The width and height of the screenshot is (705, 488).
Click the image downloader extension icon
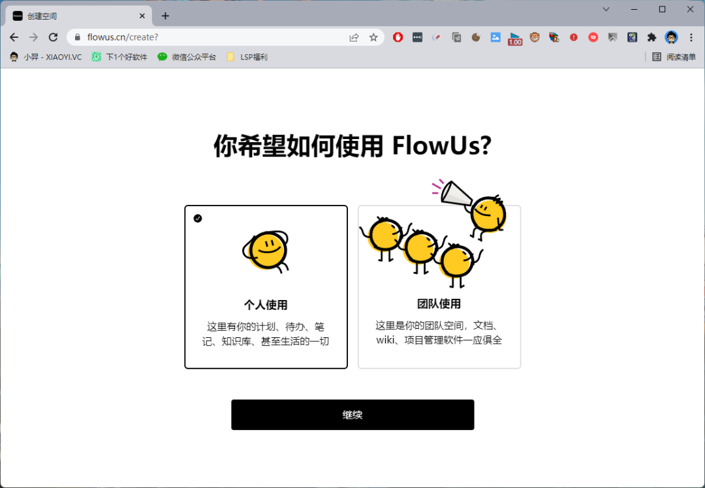click(495, 37)
